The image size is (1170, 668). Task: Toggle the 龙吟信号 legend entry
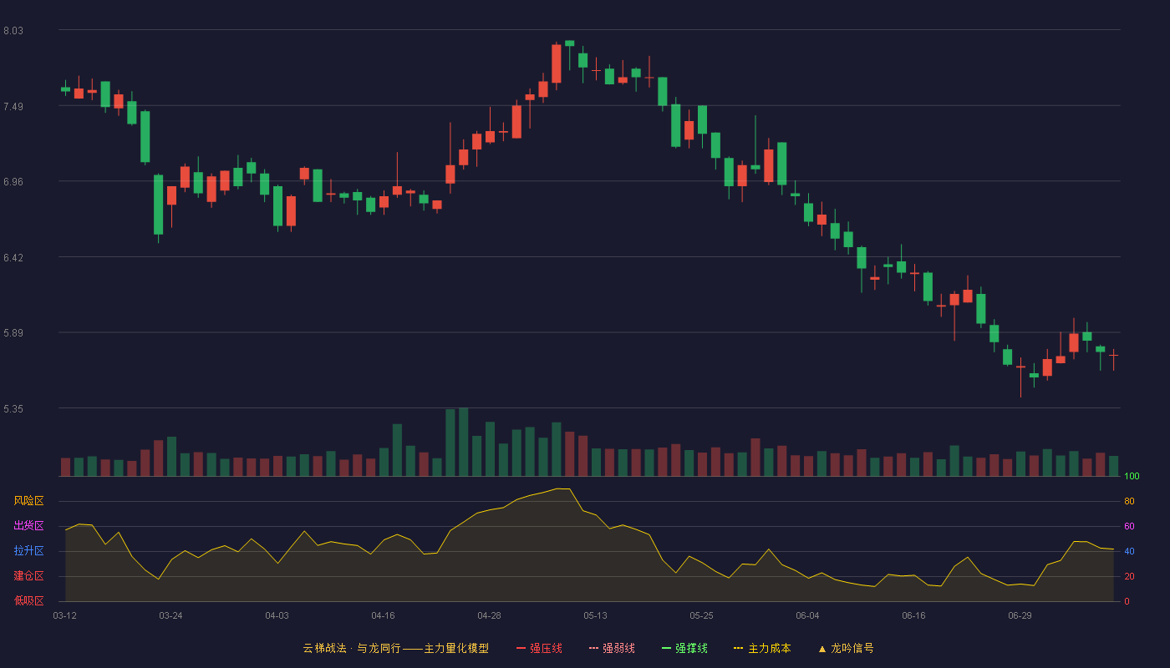pyautogui.click(x=845, y=648)
